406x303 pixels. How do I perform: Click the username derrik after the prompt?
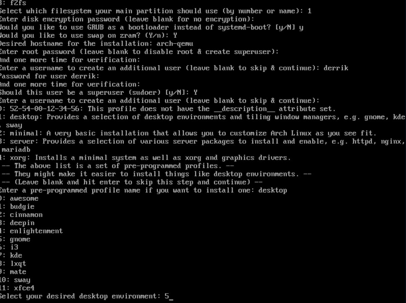click(336, 68)
